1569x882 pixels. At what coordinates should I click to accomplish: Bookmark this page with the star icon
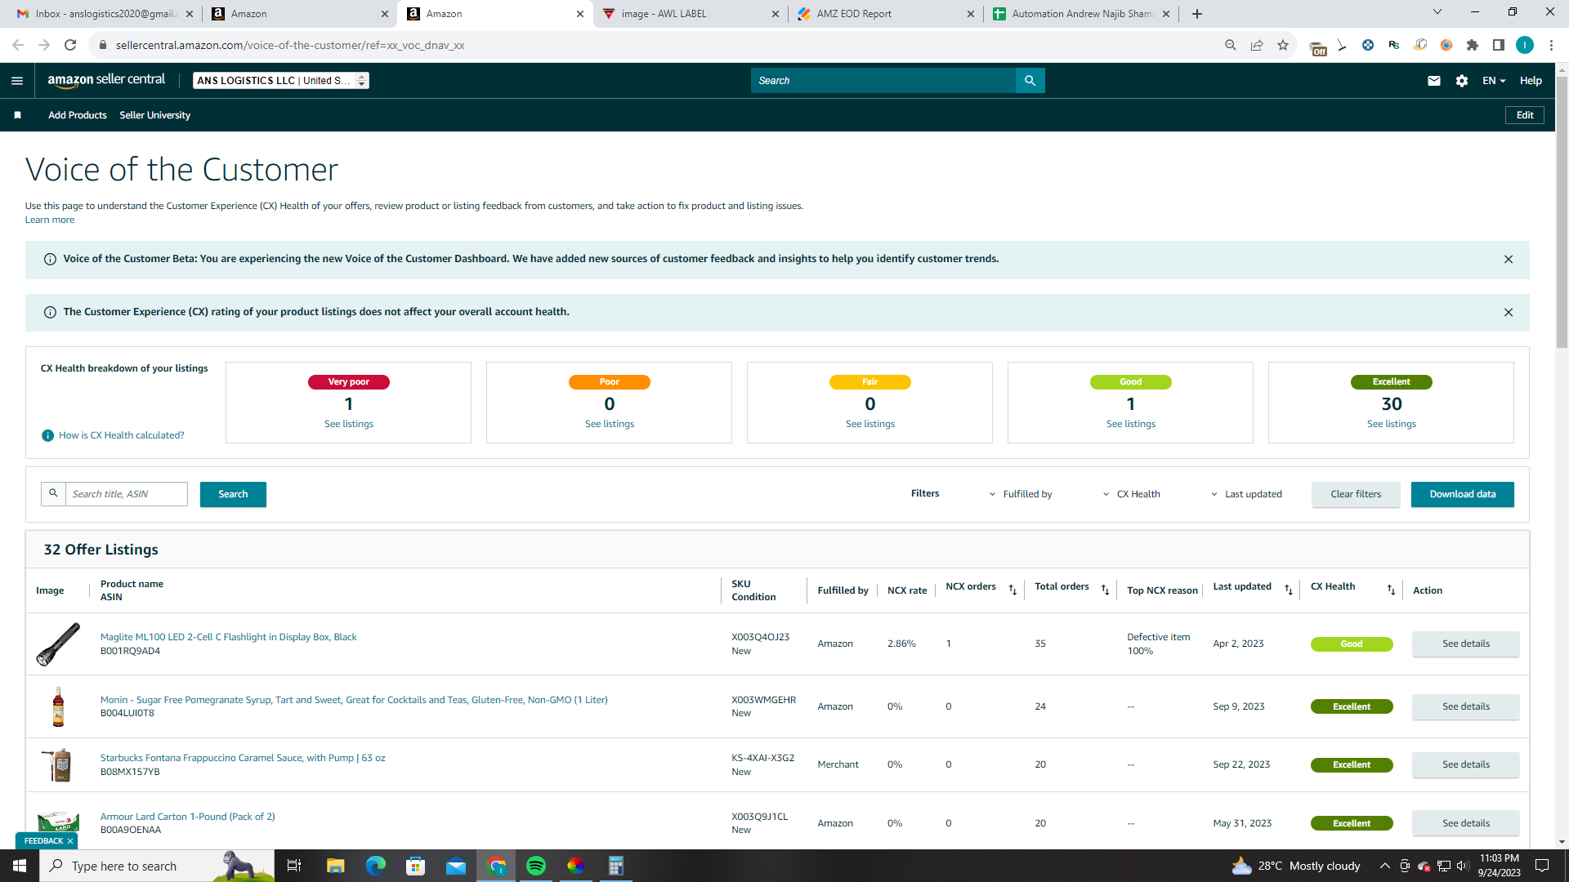[x=1283, y=45]
